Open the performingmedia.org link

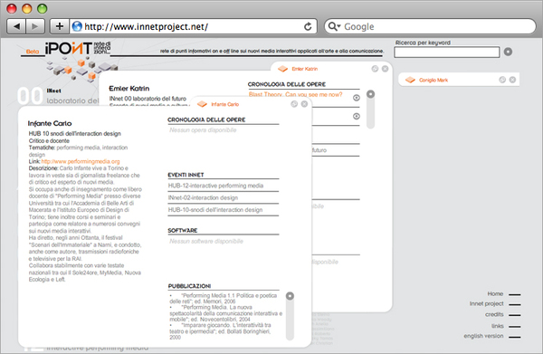[81, 161]
